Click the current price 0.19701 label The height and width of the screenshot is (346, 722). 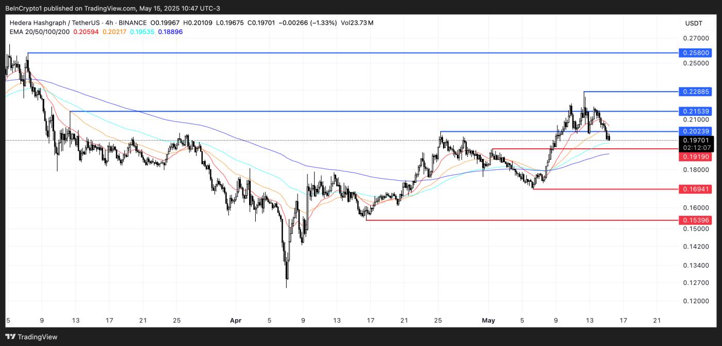(696, 140)
